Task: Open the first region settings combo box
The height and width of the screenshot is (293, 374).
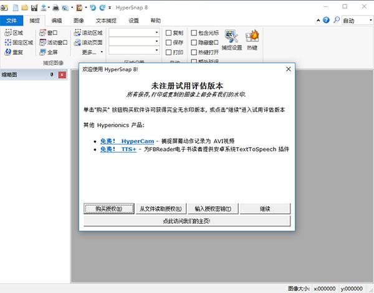Action: point(134,32)
